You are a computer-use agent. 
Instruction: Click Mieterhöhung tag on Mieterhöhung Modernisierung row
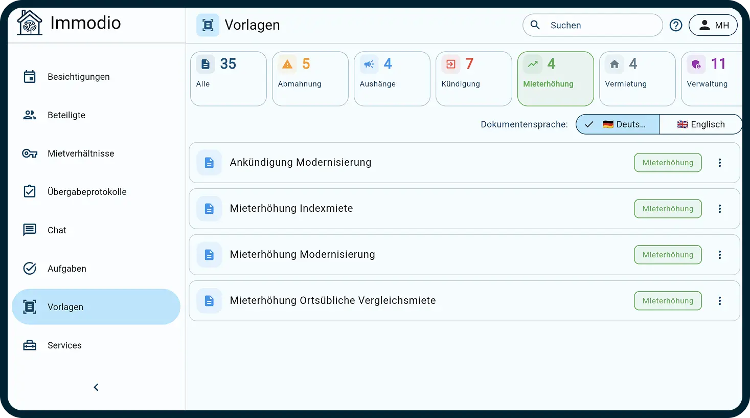pos(668,255)
